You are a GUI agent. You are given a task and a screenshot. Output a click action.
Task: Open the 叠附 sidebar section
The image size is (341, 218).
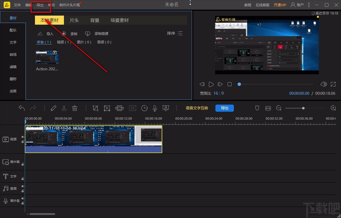13,79
